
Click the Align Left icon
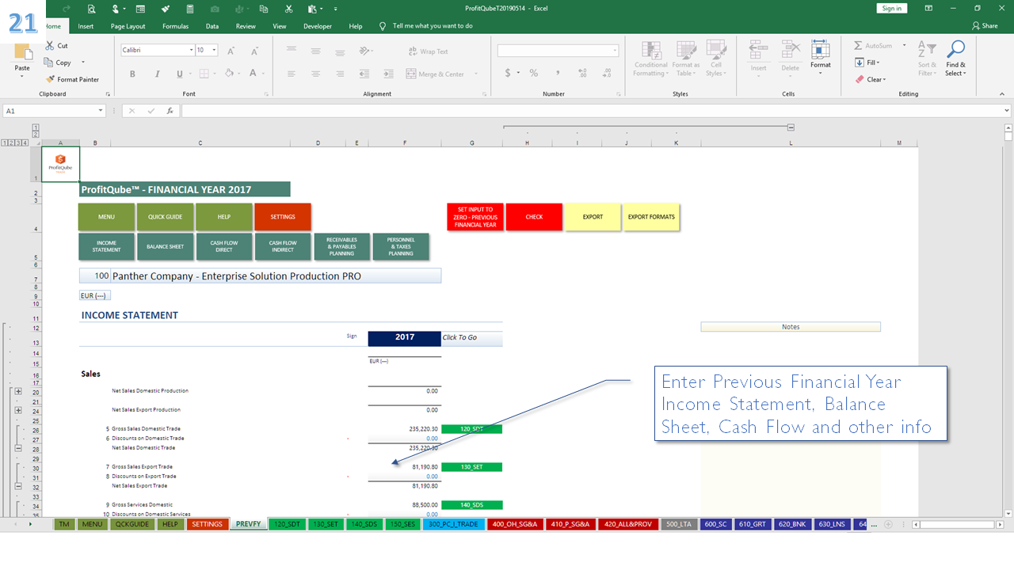click(292, 74)
